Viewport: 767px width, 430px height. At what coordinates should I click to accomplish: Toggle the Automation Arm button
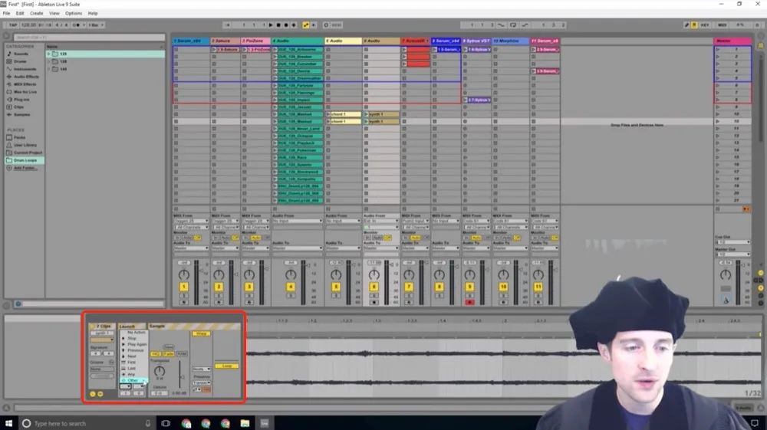[x=306, y=25]
